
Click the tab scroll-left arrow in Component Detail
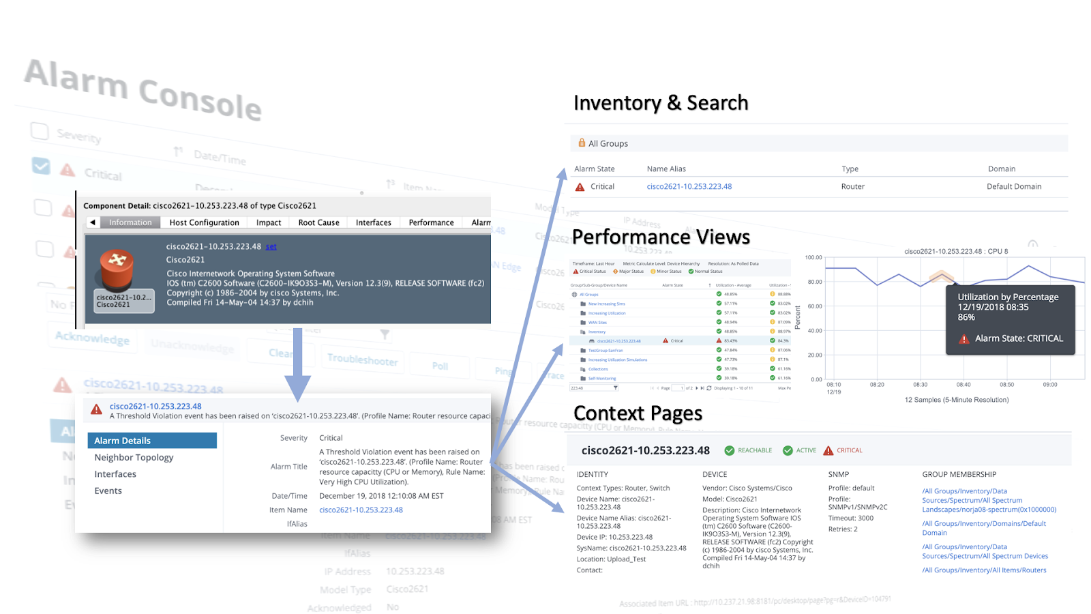tap(93, 222)
